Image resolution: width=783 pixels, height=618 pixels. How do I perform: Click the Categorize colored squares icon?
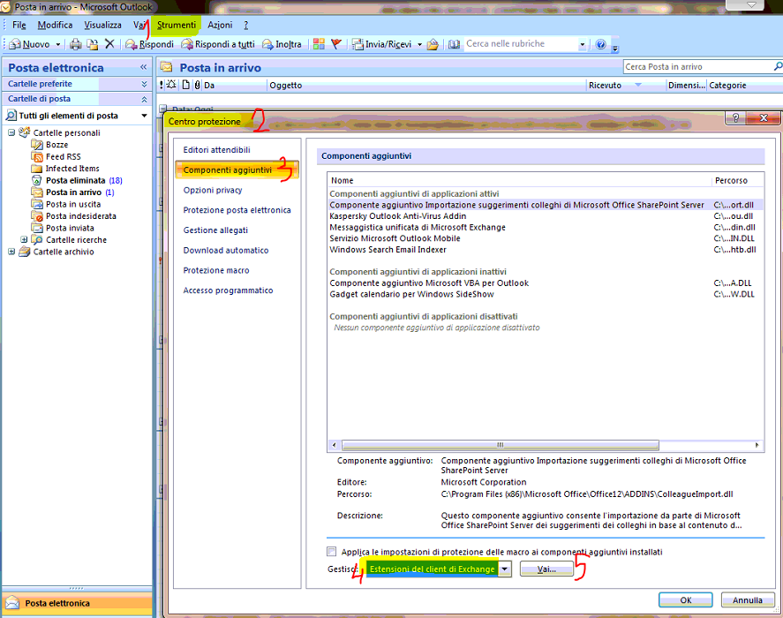tap(319, 44)
